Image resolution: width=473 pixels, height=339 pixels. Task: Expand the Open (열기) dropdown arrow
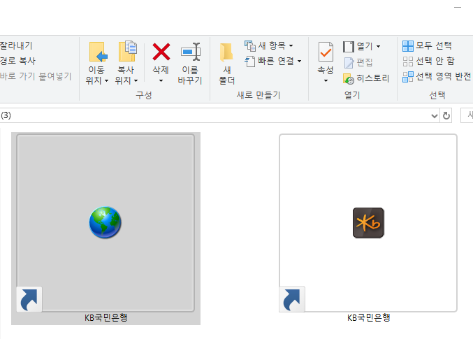tap(378, 47)
